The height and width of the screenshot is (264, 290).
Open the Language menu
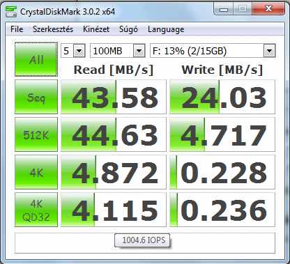166,29
